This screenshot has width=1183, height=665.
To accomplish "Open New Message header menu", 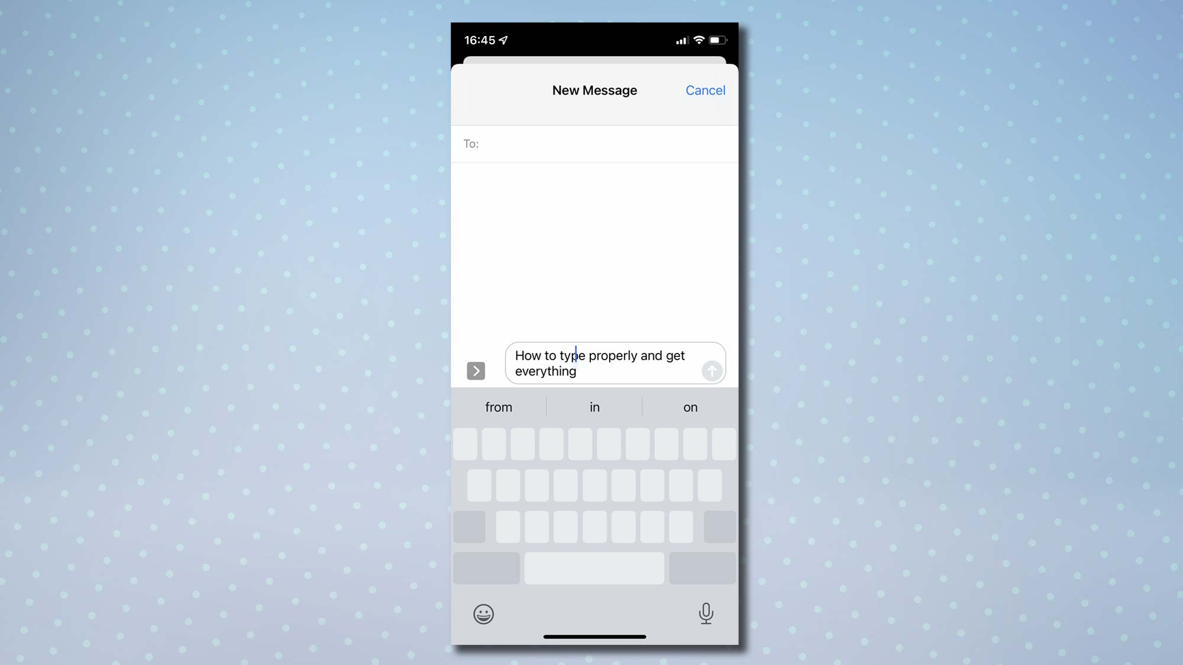I will [594, 89].
